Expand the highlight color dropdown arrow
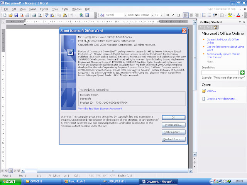The width and height of the screenshot is (247, 185). (x=234, y=15)
